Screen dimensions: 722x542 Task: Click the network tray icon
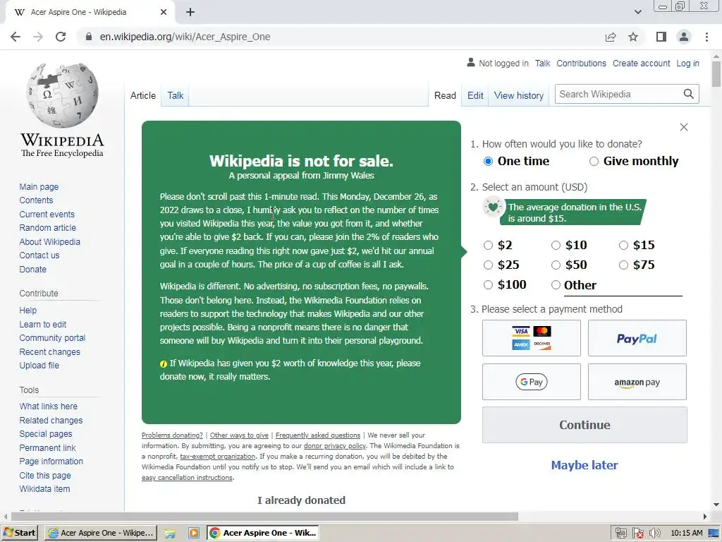coord(620,534)
